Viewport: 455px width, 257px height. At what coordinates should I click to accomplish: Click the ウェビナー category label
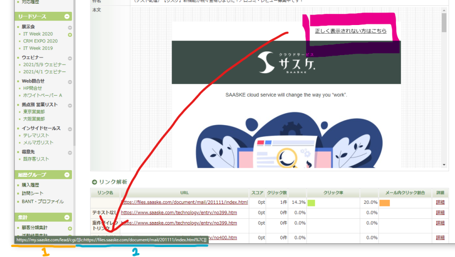pyautogui.click(x=32, y=57)
